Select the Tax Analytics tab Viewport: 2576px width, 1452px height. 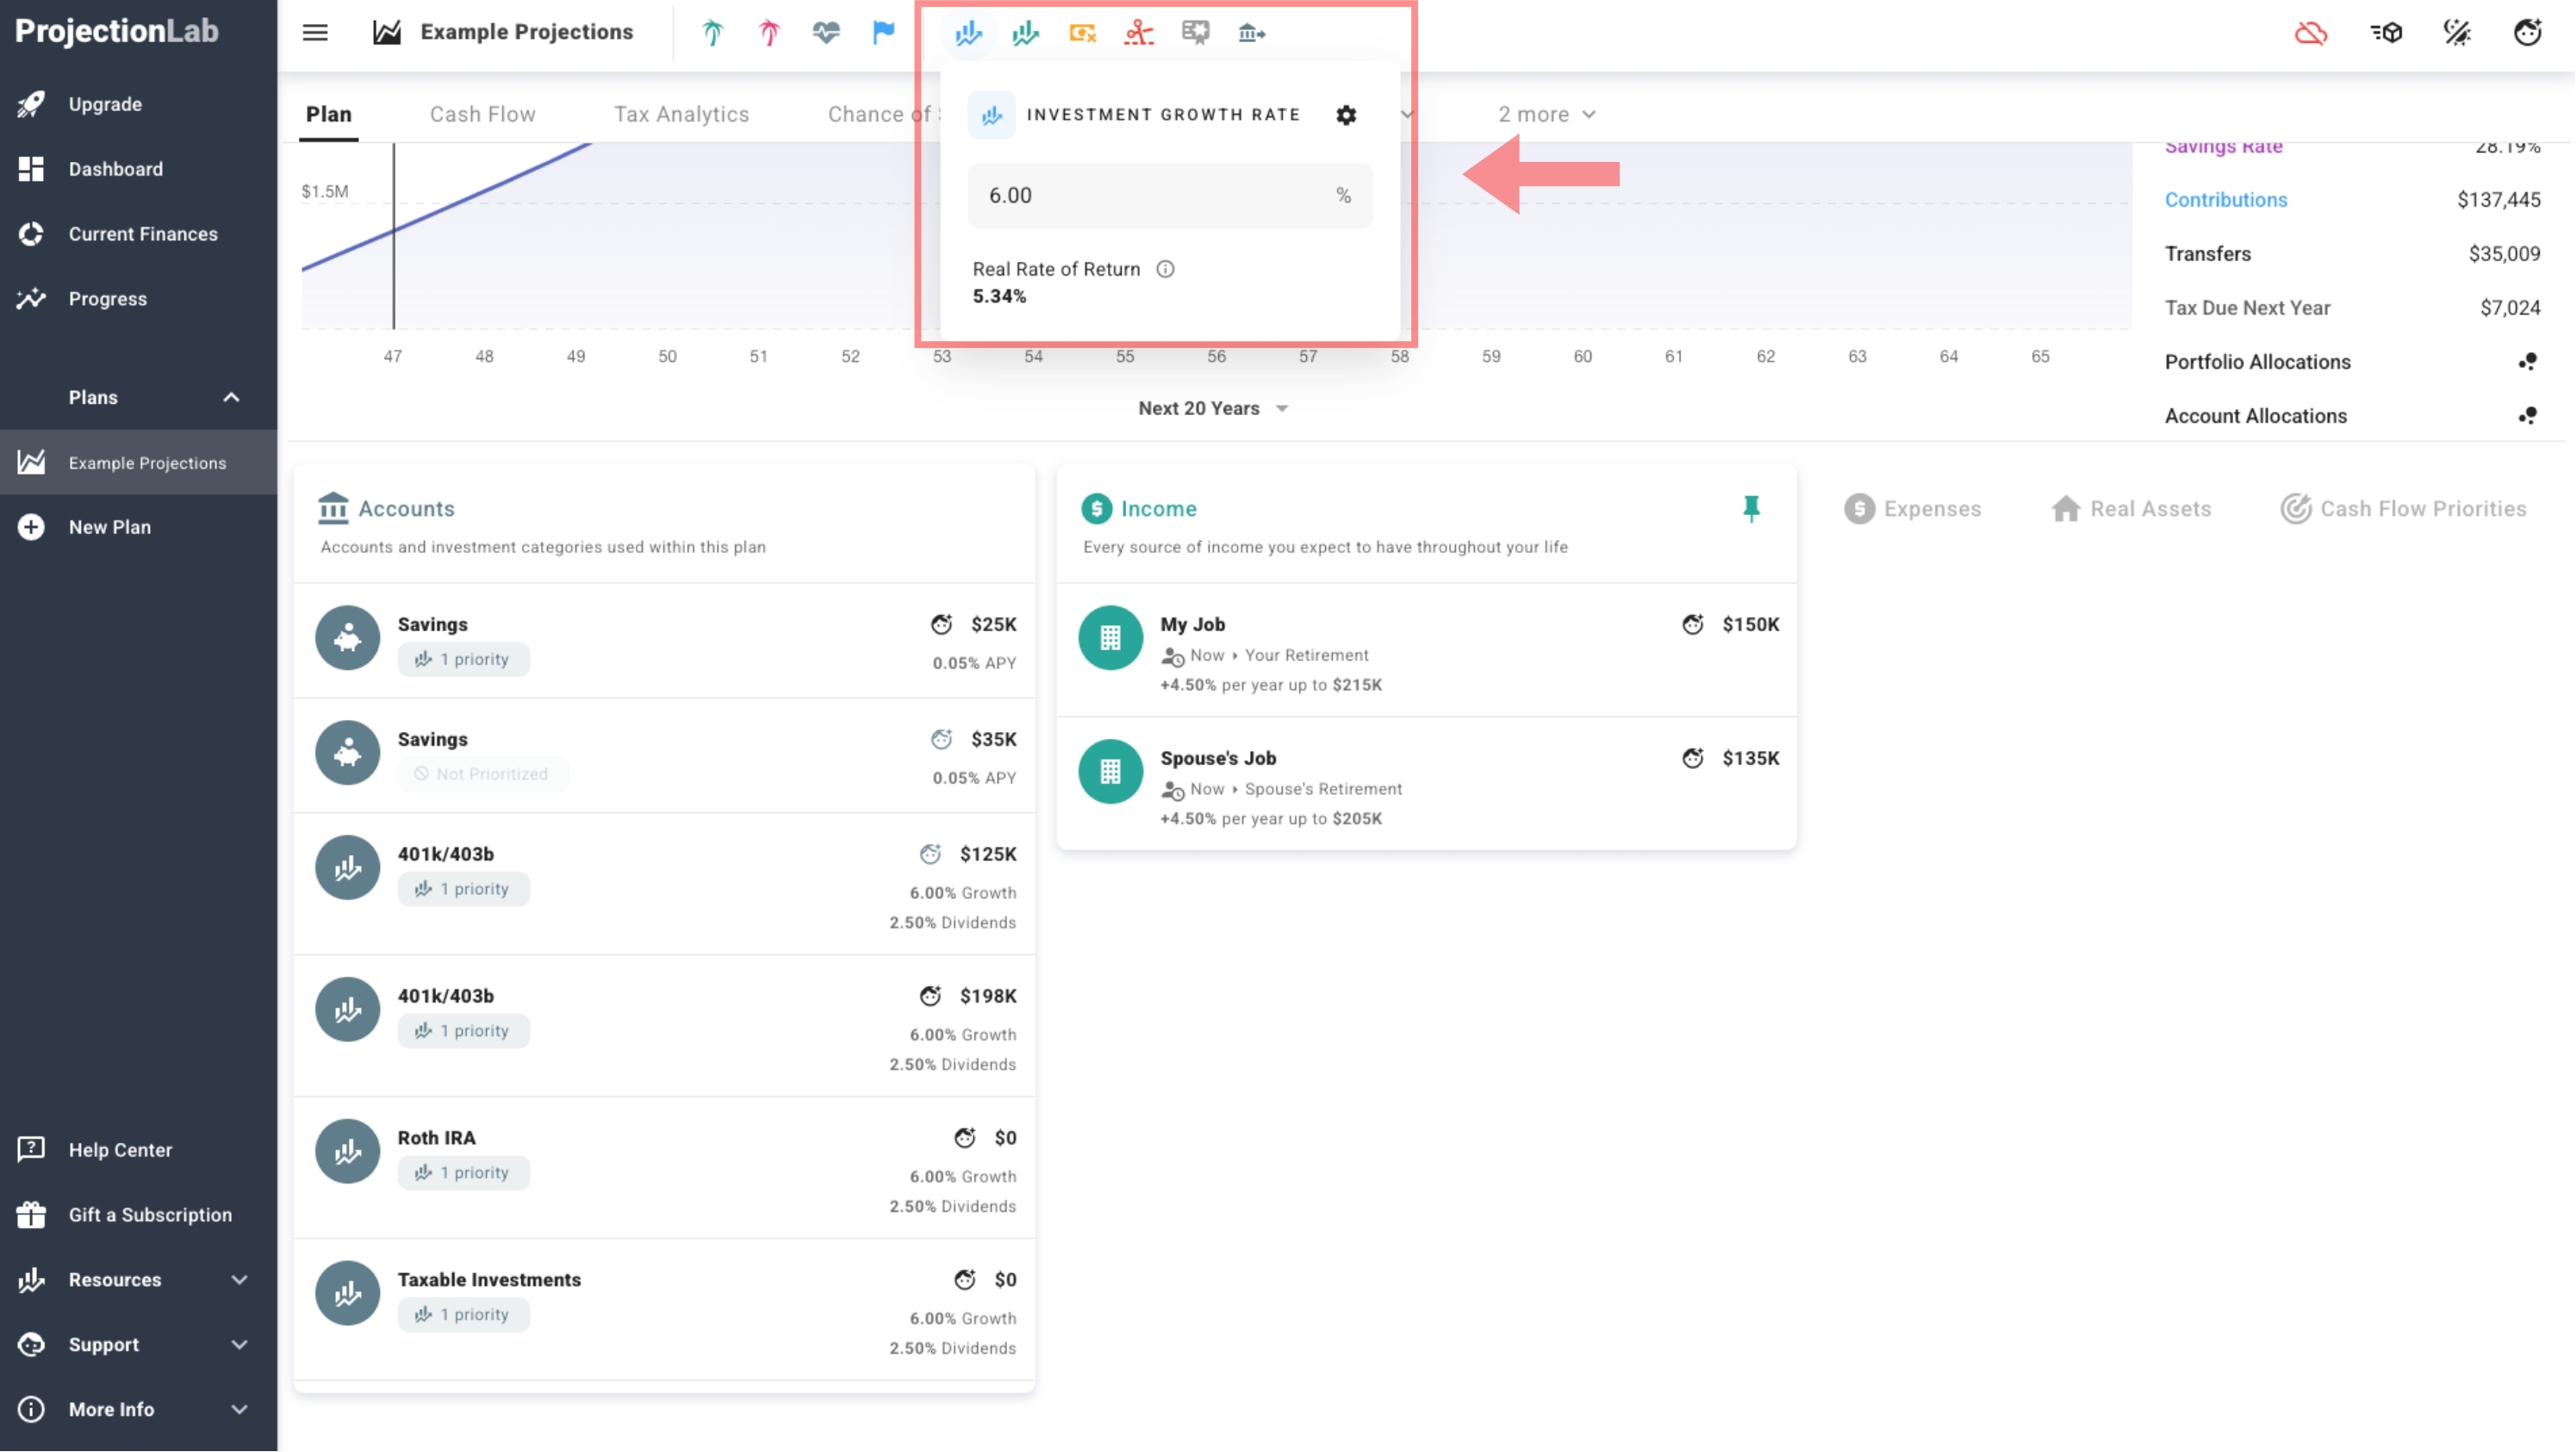[681, 113]
